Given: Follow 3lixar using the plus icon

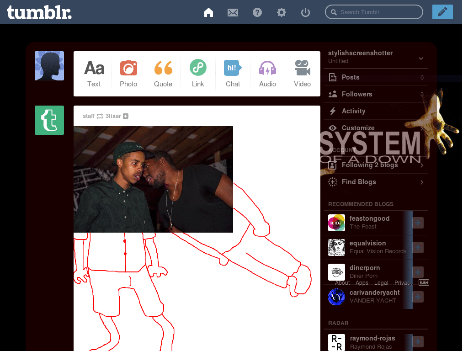Looking at the screenshot, I should point(126,116).
